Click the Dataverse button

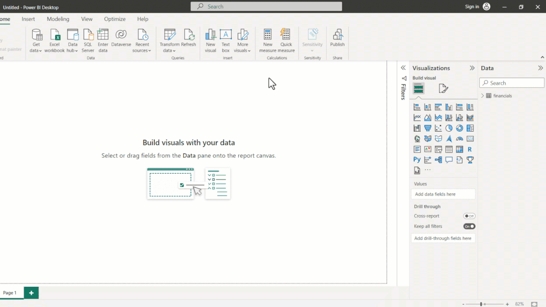click(x=121, y=38)
